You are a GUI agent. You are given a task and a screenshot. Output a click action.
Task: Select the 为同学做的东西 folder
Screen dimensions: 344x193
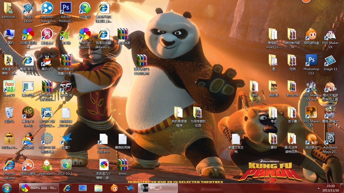[198, 117]
